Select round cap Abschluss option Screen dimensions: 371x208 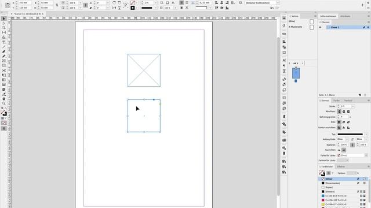coord(344,112)
